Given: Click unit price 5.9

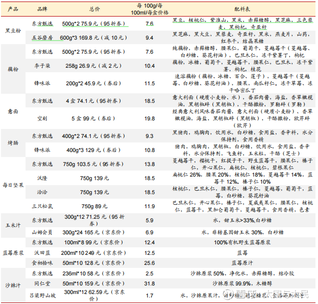Looking at the screenshot, I should 149,220.
